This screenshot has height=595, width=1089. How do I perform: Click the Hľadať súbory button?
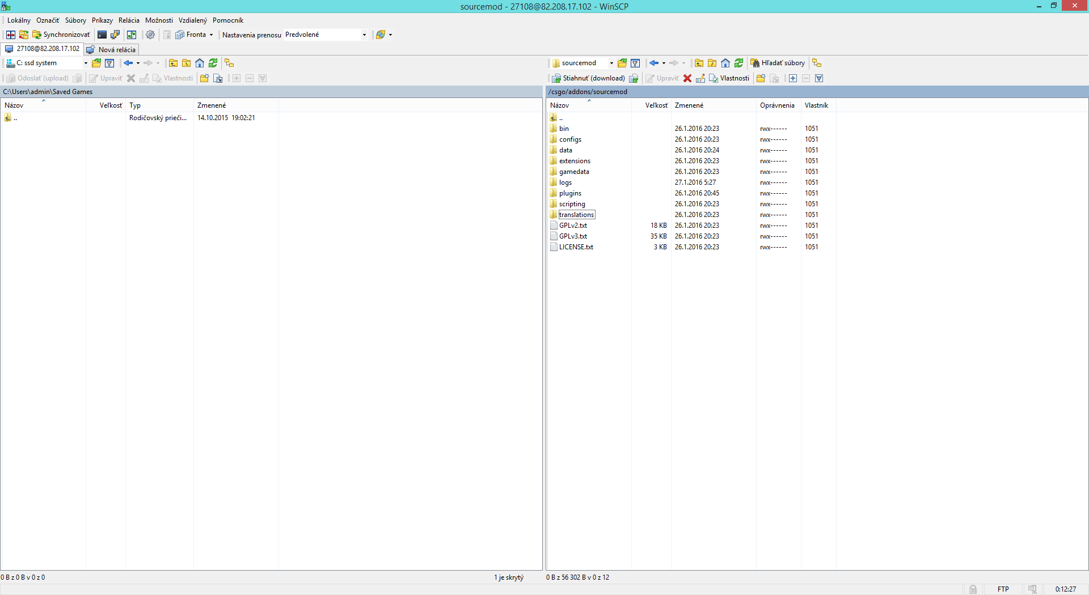[778, 63]
